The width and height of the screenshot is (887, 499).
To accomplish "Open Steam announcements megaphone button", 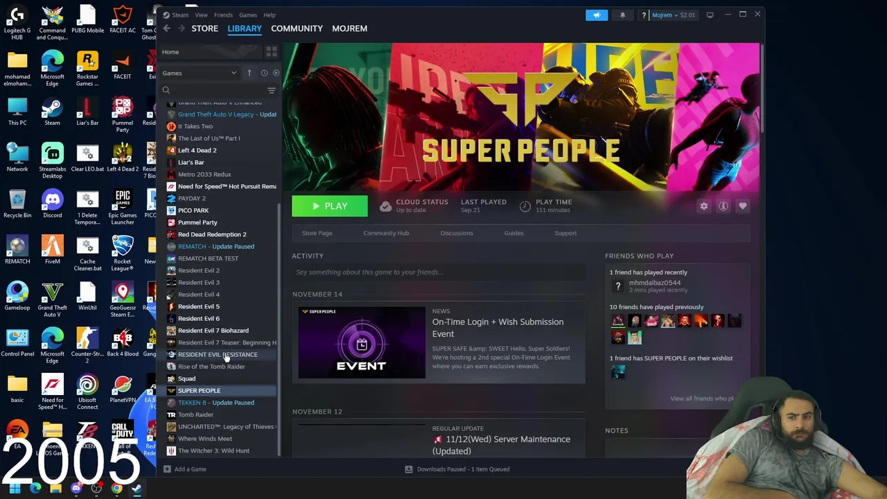I will [597, 15].
